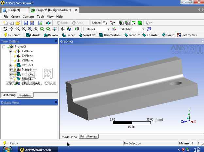Click the Thin/Surface button
Image resolution: width=204 pixels, height=152 pixels.
(110, 35)
